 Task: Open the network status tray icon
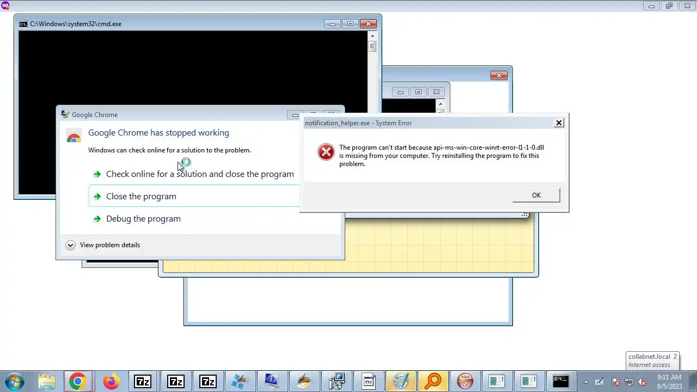pyautogui.click(x=629, y=382)
